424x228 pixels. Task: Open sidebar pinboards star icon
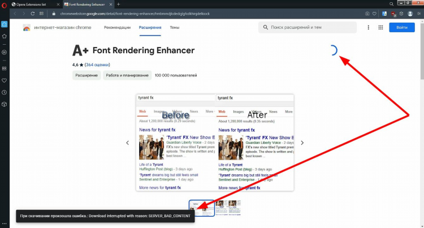point(5,36)
